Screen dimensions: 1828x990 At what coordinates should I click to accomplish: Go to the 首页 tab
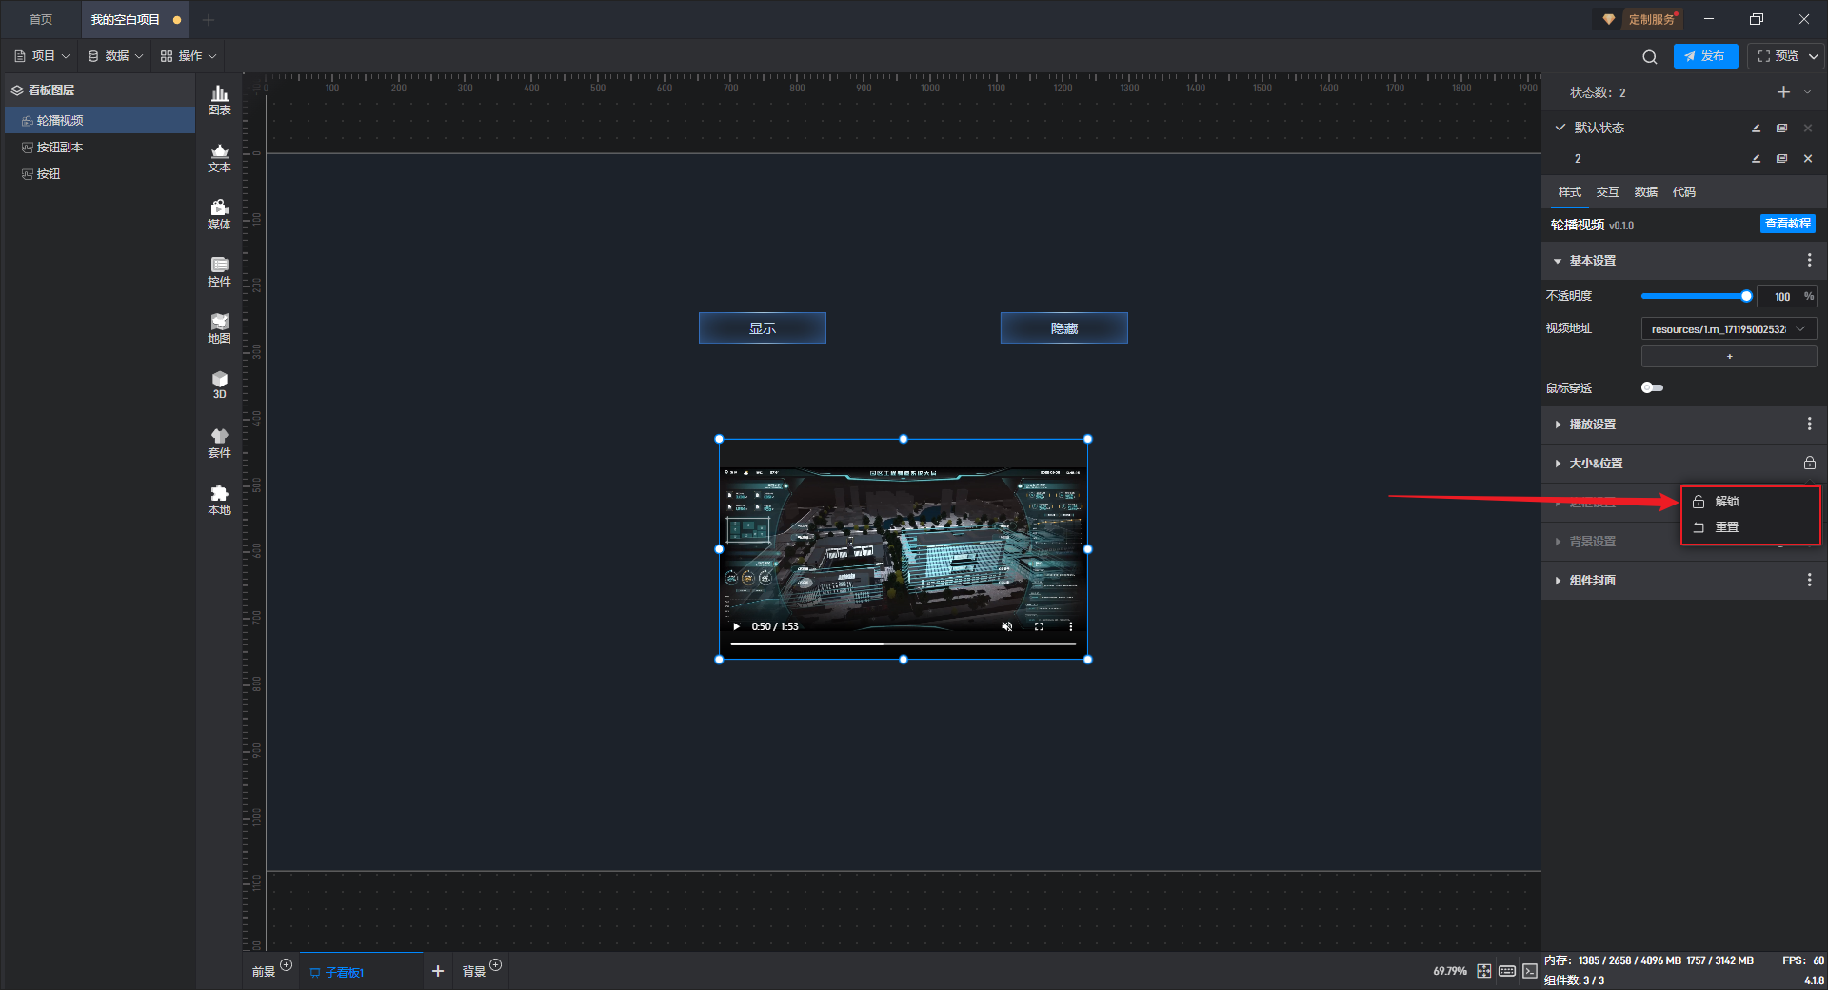tap(41, 19)
